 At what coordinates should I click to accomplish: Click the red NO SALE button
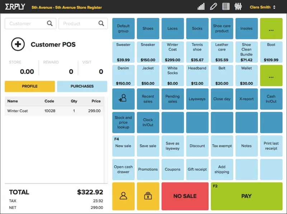pyautogui.click(x=185, y=196)
